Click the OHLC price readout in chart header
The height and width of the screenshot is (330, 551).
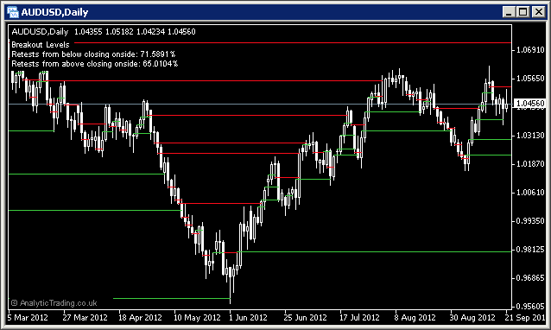(135, 32)
